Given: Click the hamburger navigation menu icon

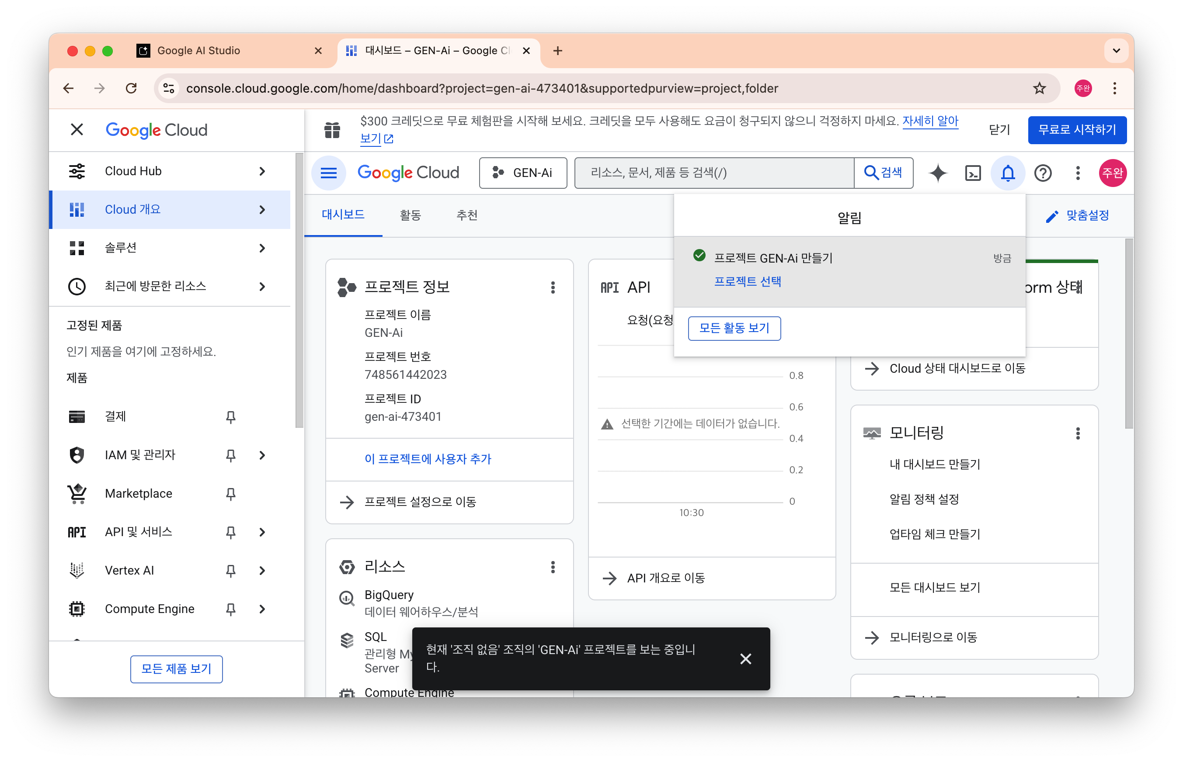Looking at the screenshot, I should pyautogui.click(x=329, y=173).
